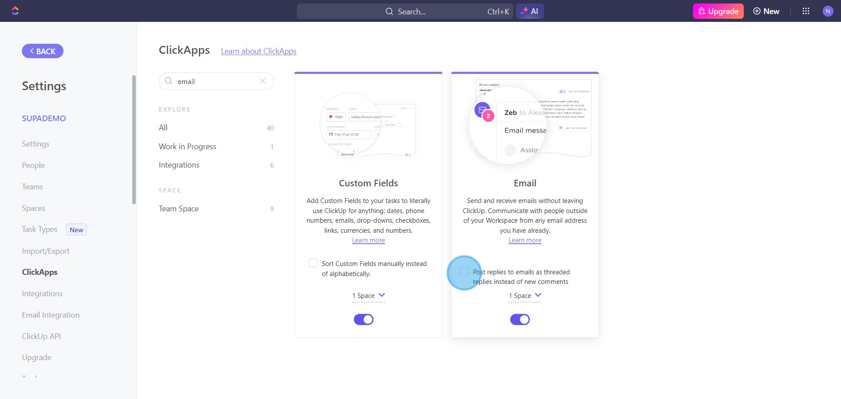Click the top Search bar
The image size is (841, 399).
point(405,11)
